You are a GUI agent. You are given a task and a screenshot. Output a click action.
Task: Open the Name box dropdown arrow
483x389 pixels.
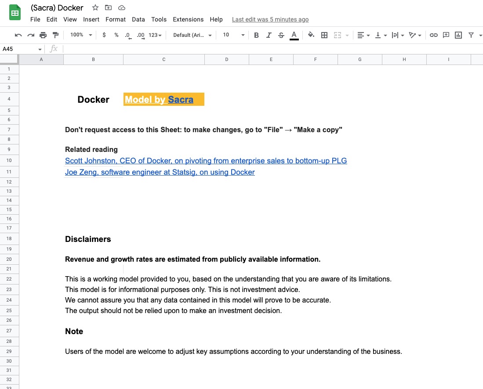[40, 49]
